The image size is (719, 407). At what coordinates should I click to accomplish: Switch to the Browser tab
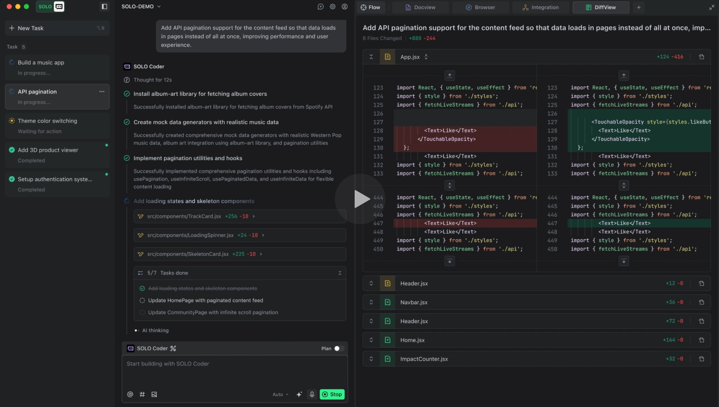coord(480,7)
